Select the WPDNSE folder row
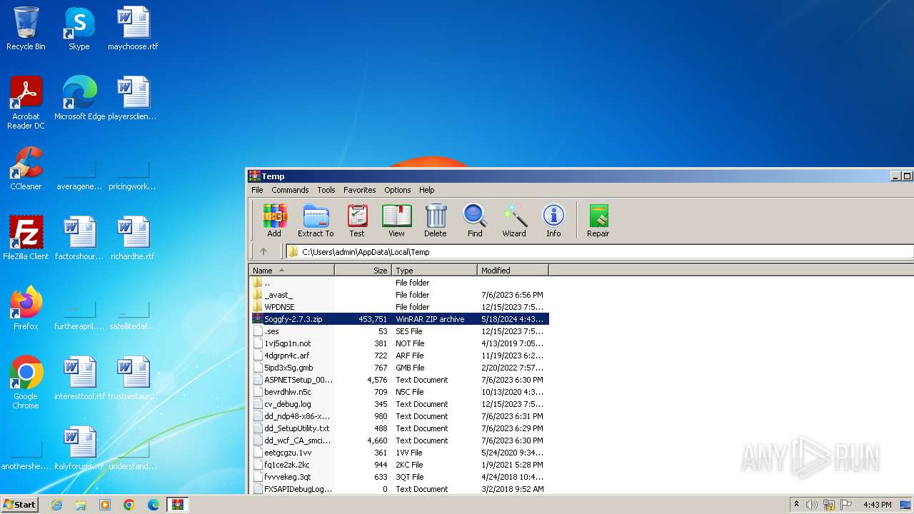Image resolution: width=914 pixels, height=514 pixels. coord(399,307)
